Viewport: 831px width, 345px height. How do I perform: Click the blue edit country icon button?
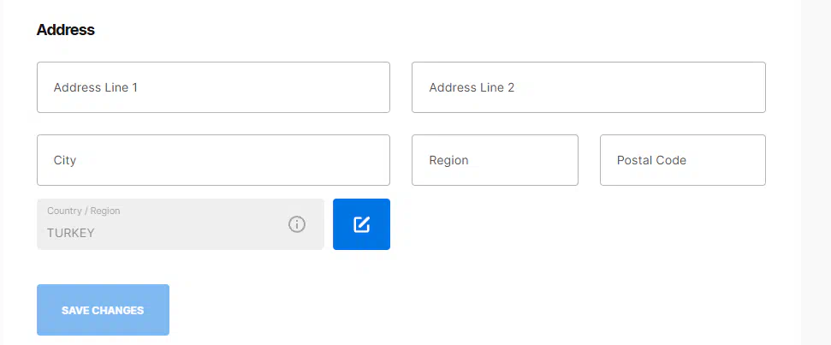361,224
